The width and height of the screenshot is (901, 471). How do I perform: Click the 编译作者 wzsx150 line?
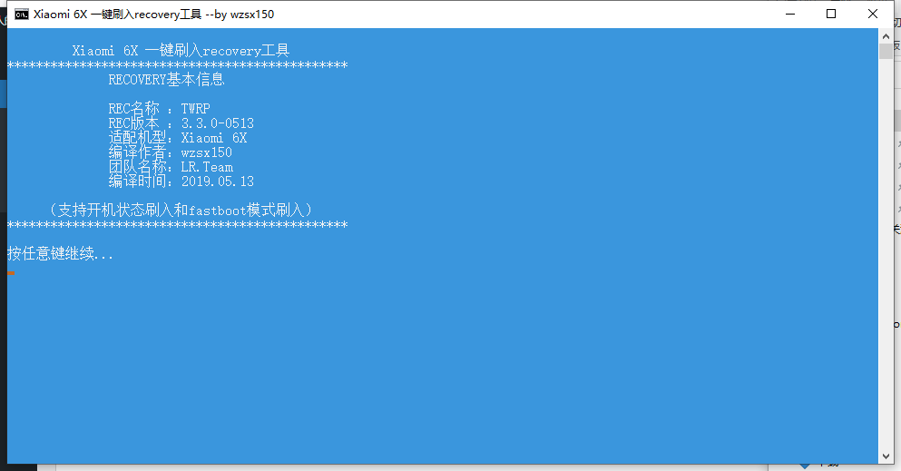coord(170,152)
